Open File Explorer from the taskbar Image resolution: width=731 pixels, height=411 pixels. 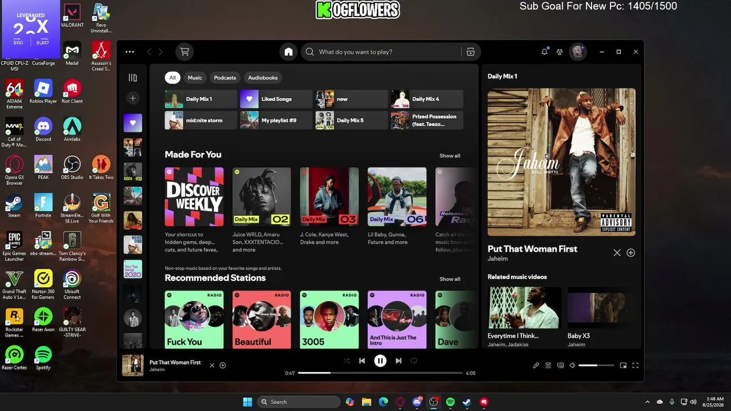[366, 402]
